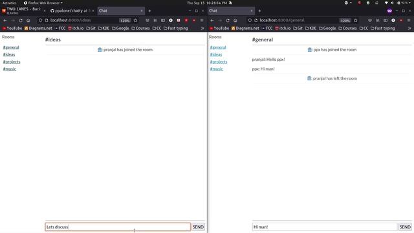Image resolution: width=414 pixels, height=233 pixels.
Task: Open itch.io bookmark in left window
Action: [76, 28]
